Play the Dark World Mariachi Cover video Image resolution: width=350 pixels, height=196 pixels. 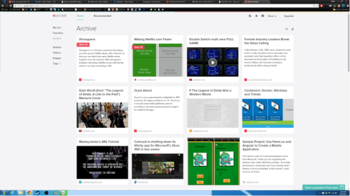103,115
